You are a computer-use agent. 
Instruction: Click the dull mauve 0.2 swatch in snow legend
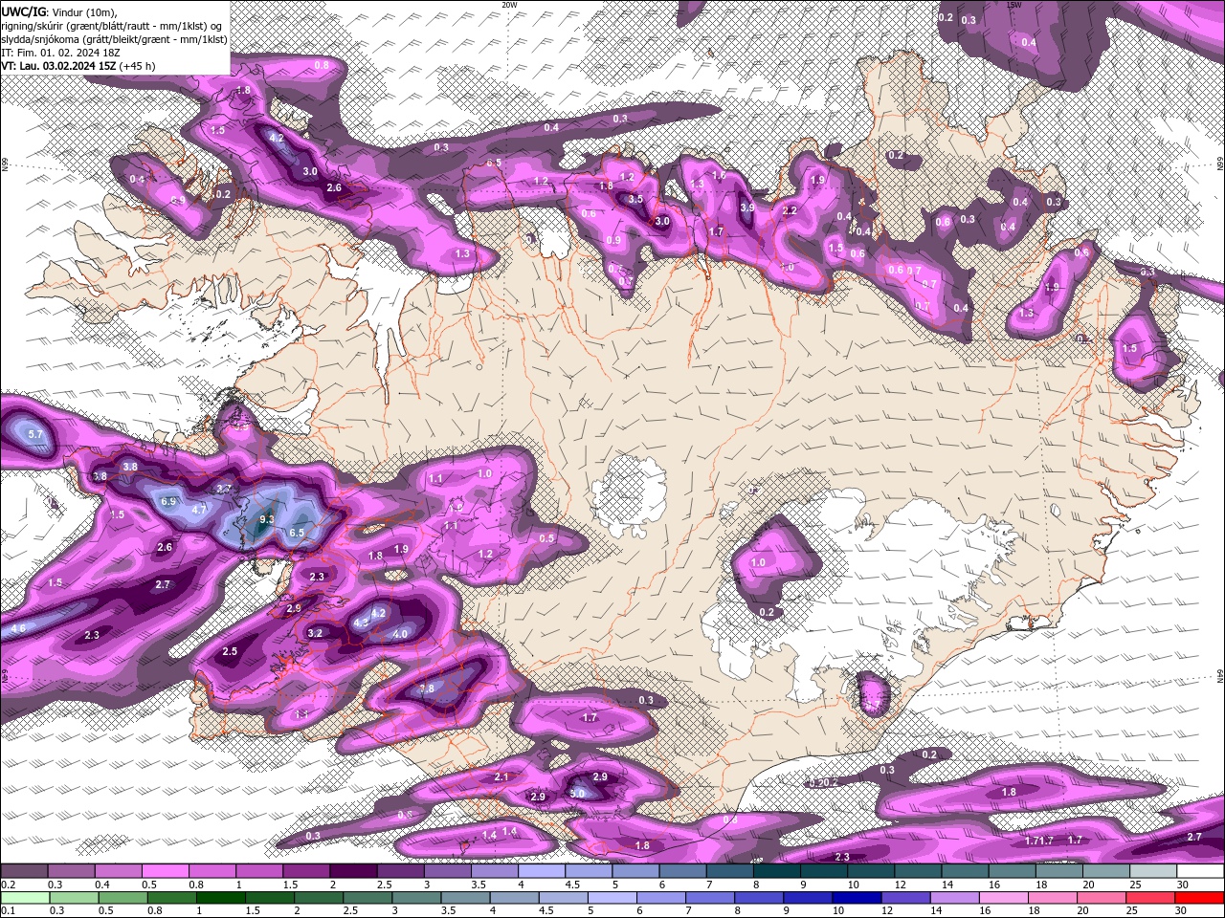[23, 870]
